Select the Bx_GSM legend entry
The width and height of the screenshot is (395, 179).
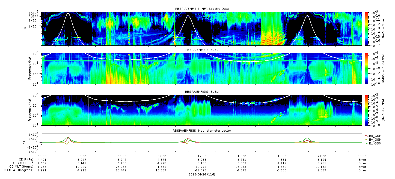pyautogui.click(x=373, y=135)
